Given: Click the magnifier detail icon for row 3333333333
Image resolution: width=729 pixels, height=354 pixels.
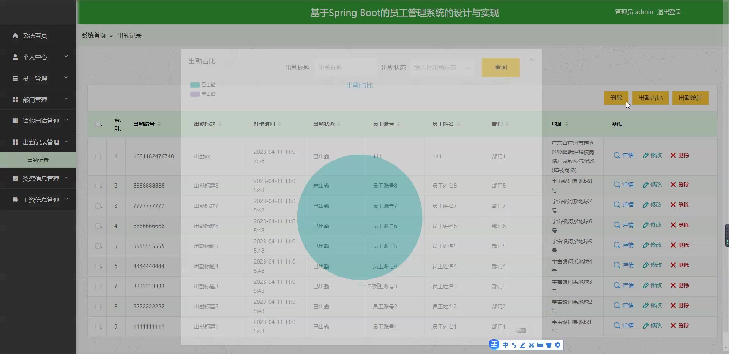Looking at the screenshot, I should [x=617, y=285].
